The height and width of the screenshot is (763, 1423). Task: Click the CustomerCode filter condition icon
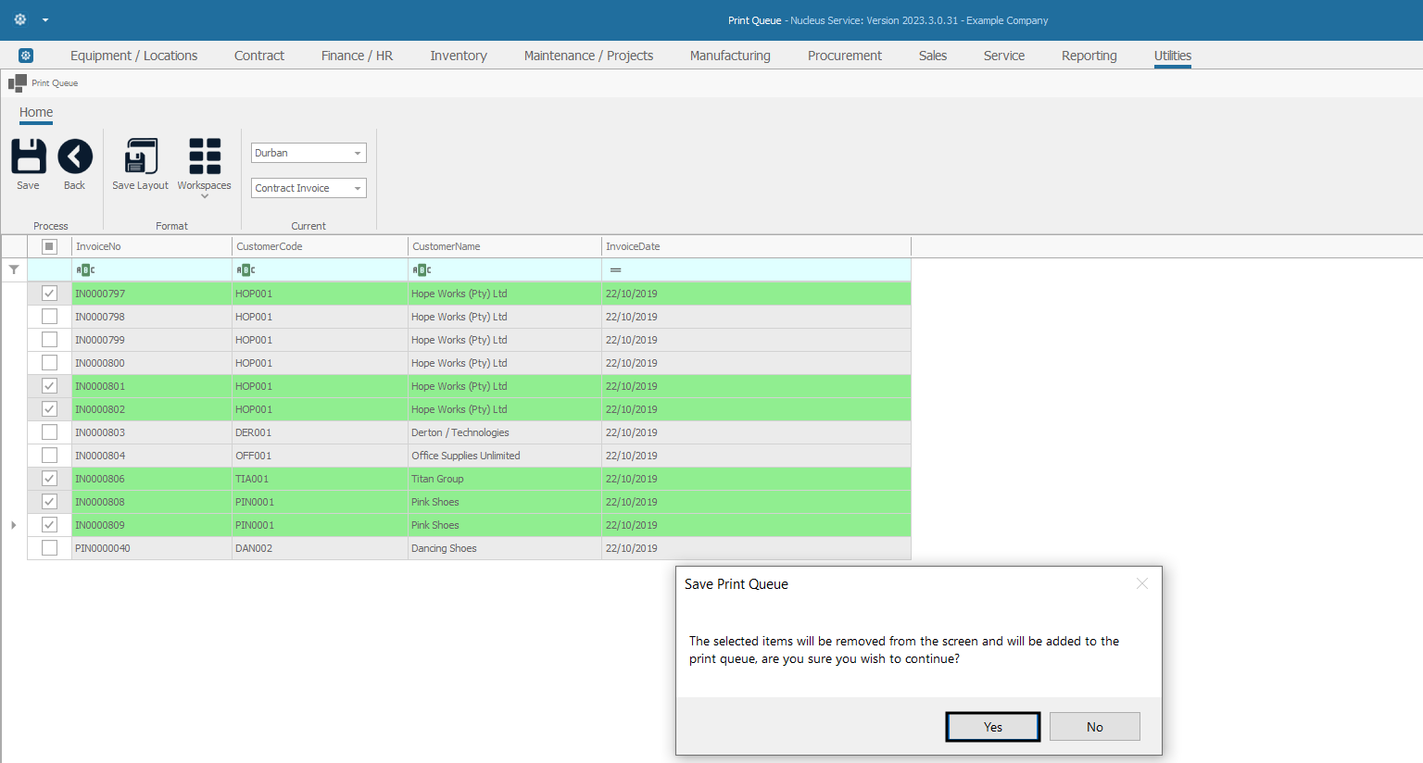point(246,270)
